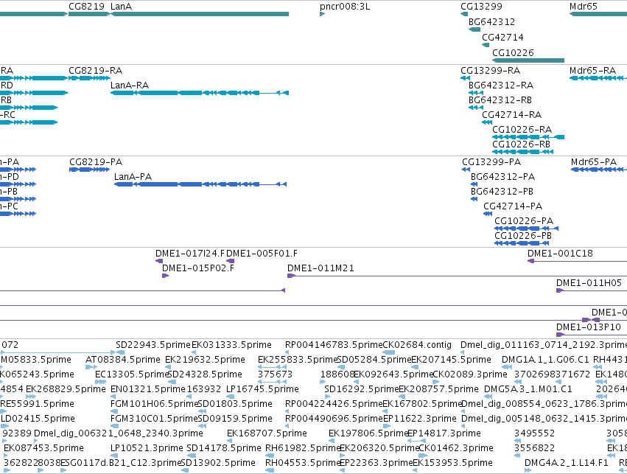
Task: Select the SD16292.5prime EST label
Action: click(x=362, y=389)
